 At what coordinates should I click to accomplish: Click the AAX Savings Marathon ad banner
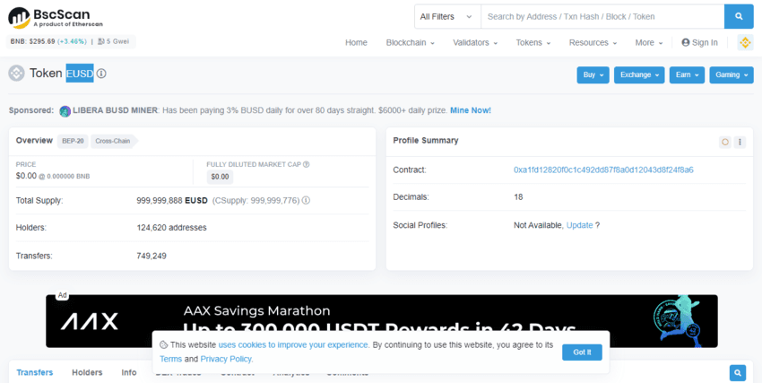[x=382, y=321]
